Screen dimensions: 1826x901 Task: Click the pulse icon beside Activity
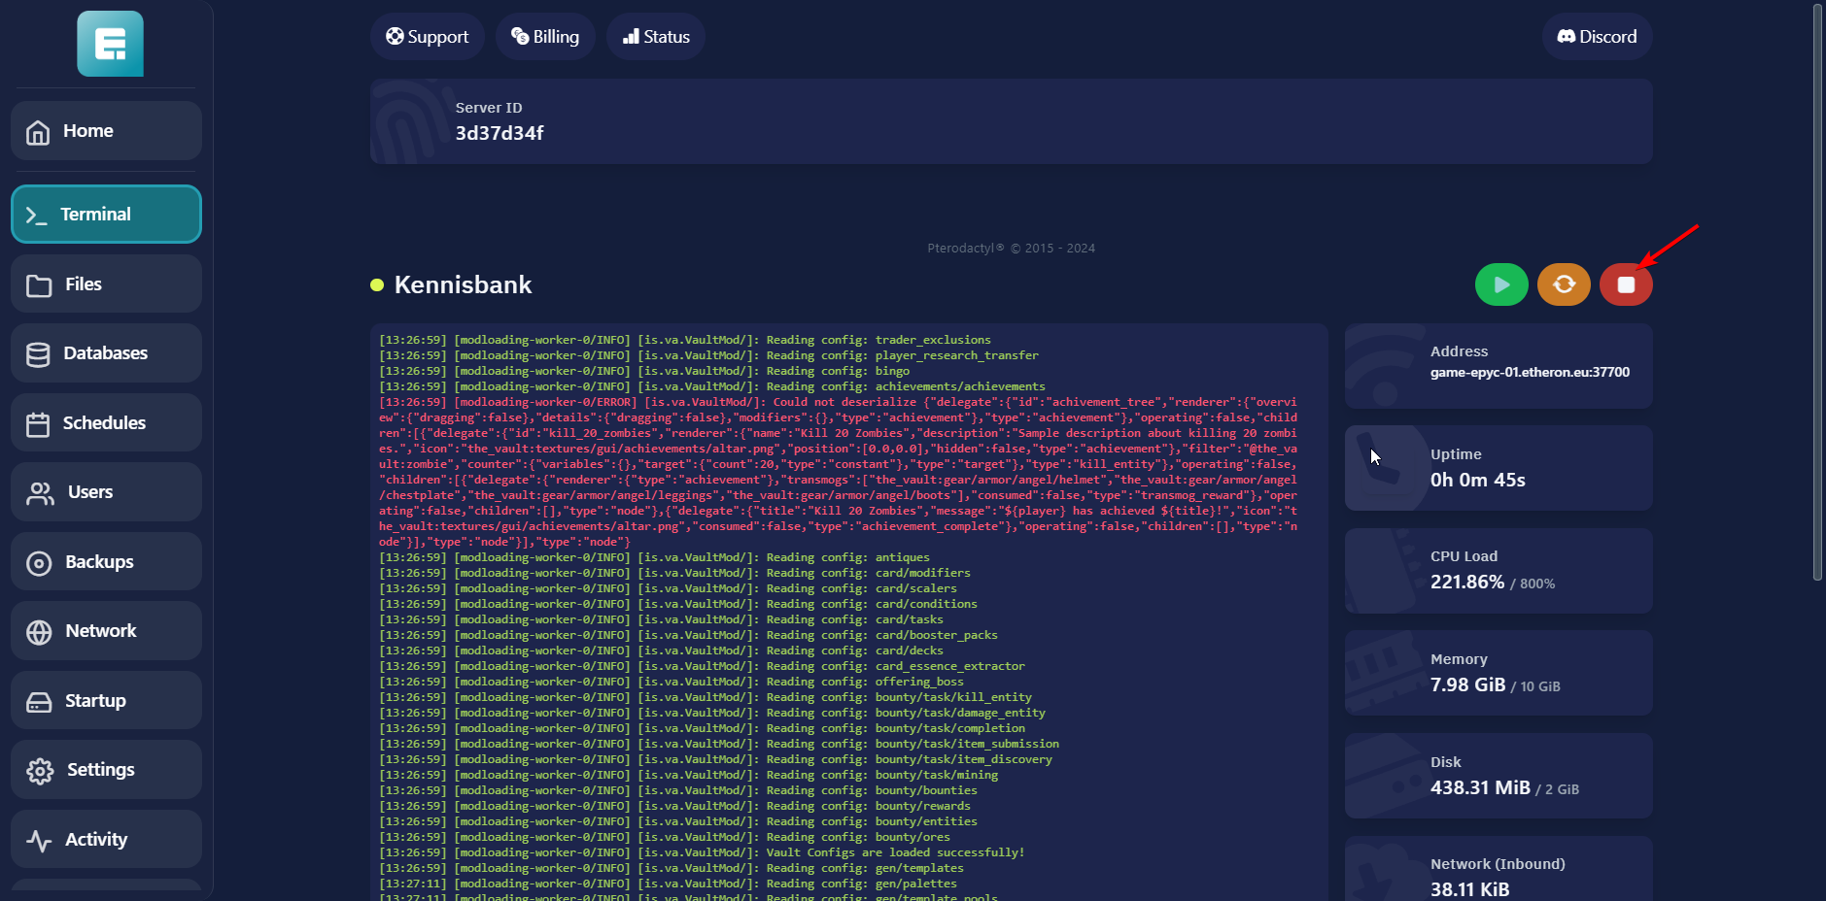click(39, 841)
